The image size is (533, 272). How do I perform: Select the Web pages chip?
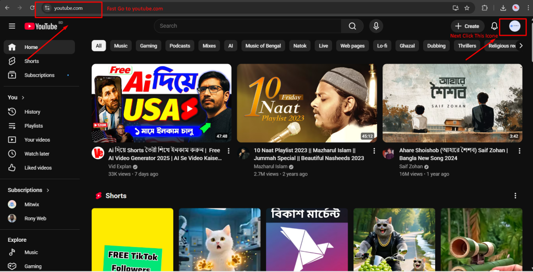(x=352, y=46)
